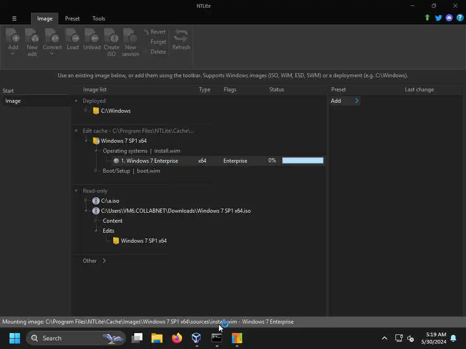Viewport: 466px width, 349px height.
Task: Click the NTLite taskbar icon
Action: [x=237, y=338]
